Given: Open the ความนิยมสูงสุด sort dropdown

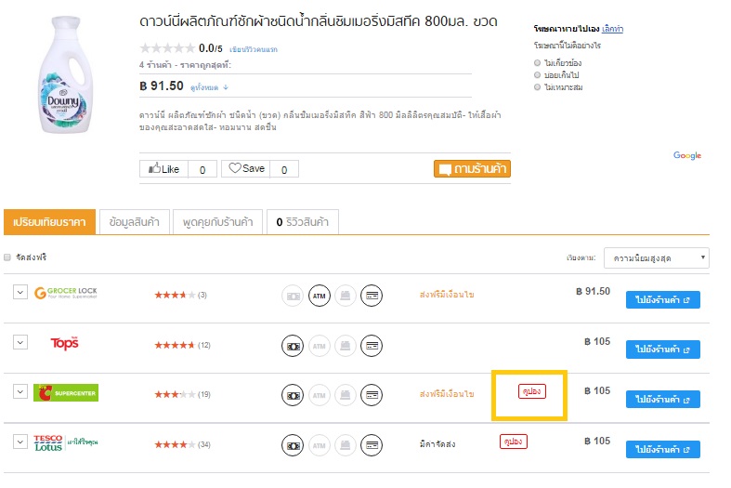Looking at the screenshot, I should coord(657,258).
